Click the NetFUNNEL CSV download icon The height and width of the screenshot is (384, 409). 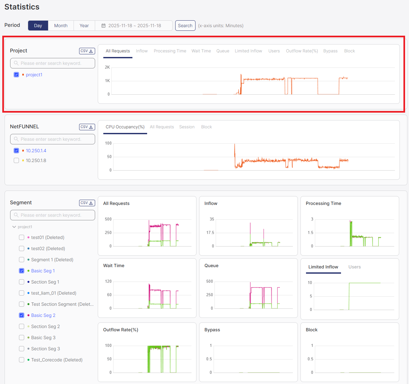87,127
